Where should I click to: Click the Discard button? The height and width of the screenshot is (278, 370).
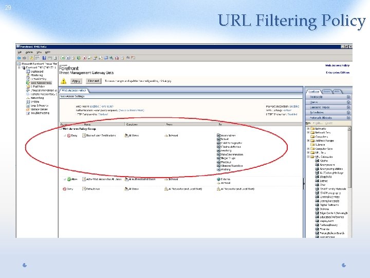click(x=94, y=81)
